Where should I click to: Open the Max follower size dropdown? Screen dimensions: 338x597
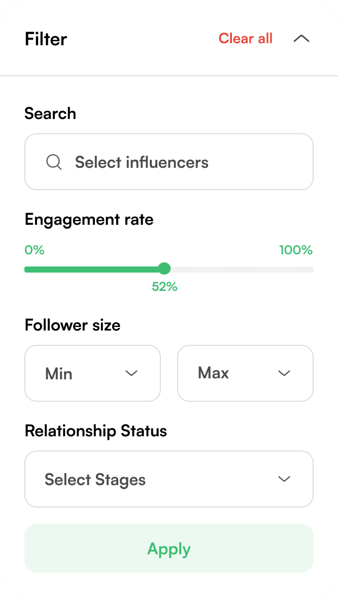(245, 373)
